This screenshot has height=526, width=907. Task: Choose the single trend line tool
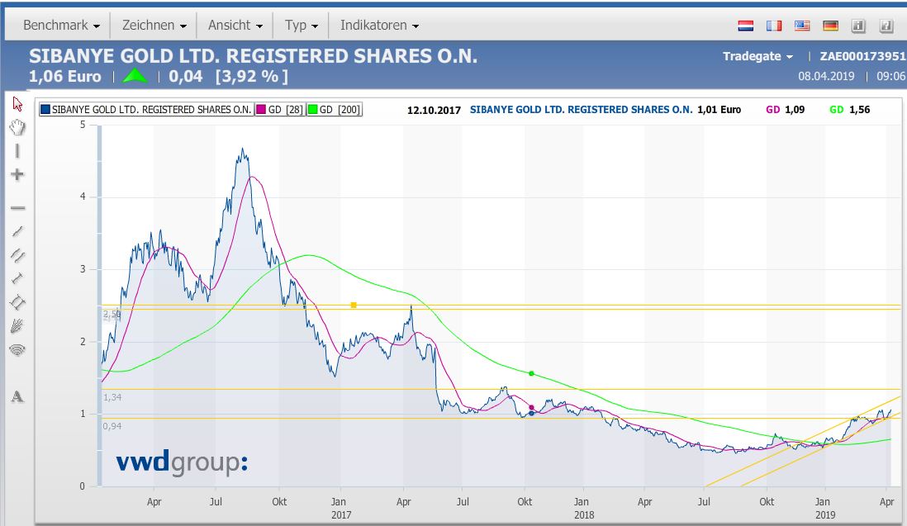(x=17, y=231)
